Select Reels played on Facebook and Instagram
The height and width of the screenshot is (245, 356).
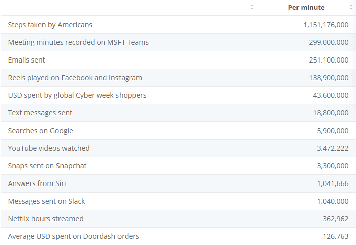point(75,78)
